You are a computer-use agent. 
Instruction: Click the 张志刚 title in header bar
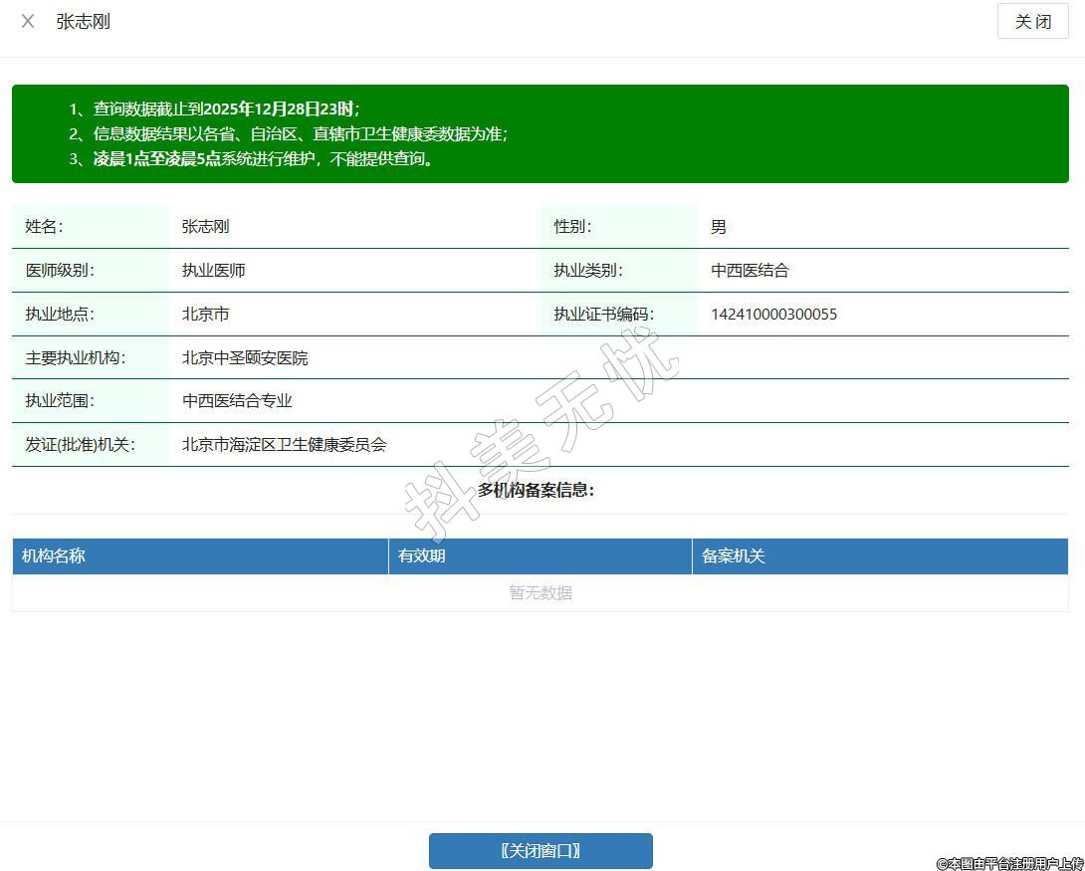tap(84, 21)
